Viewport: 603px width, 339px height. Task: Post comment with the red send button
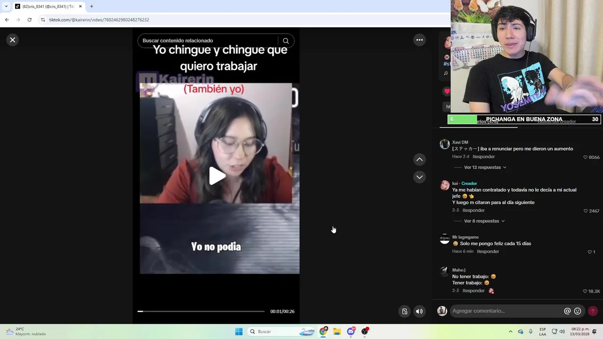[x=593, y=311]
